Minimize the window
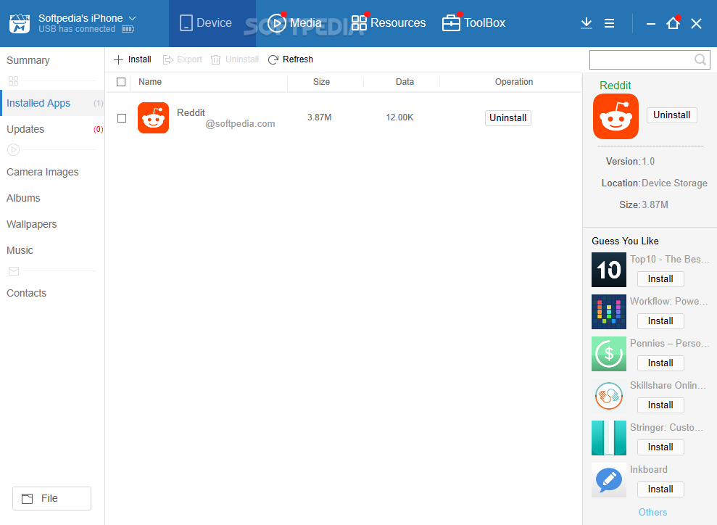Viewport: 717px width, 525px height. 651,23
